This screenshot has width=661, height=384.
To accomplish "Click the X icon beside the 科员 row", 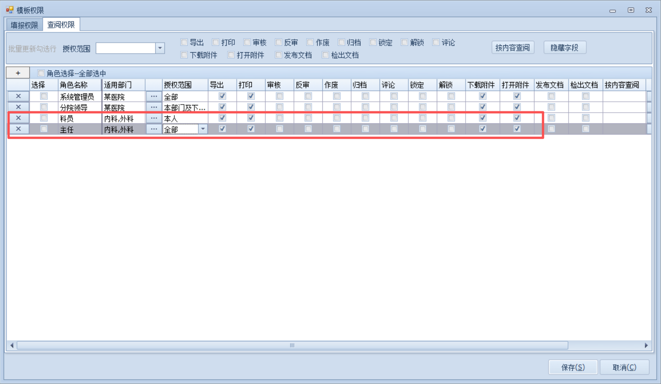I will coord(18,118).
